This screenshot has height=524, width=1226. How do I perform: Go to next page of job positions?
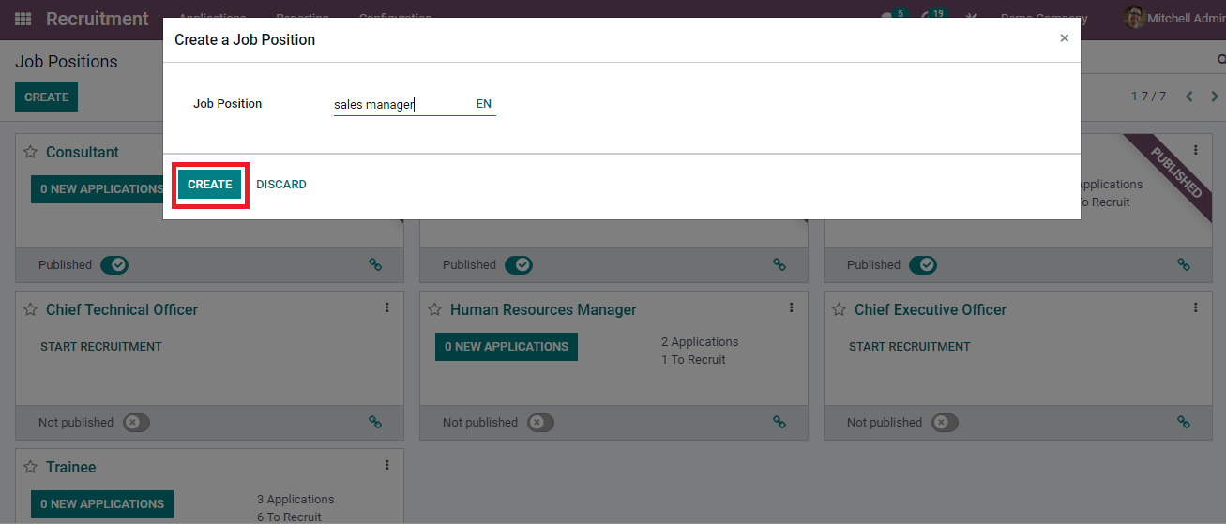1215,97
